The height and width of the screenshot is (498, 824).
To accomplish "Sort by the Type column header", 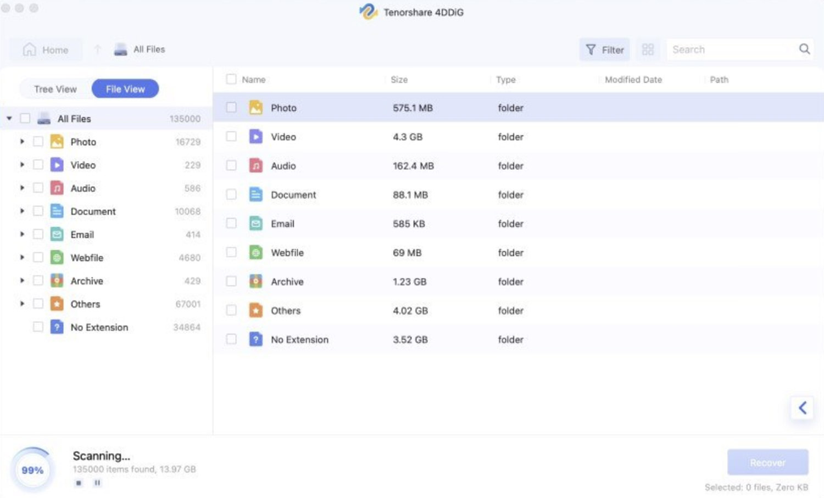I will [506, 80].
